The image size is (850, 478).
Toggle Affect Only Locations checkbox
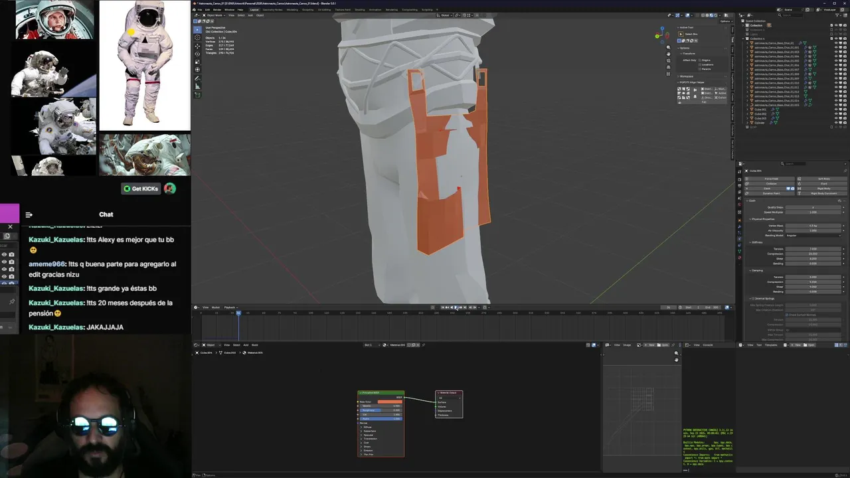(700, 64)
